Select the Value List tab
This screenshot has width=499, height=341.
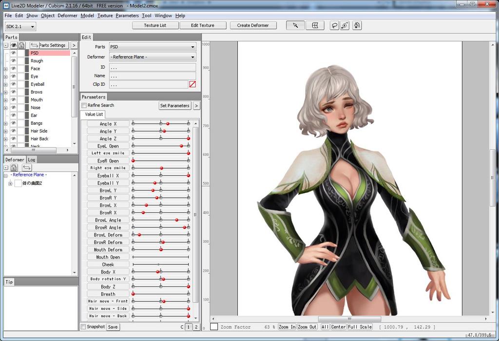click(x=94, y=114)
